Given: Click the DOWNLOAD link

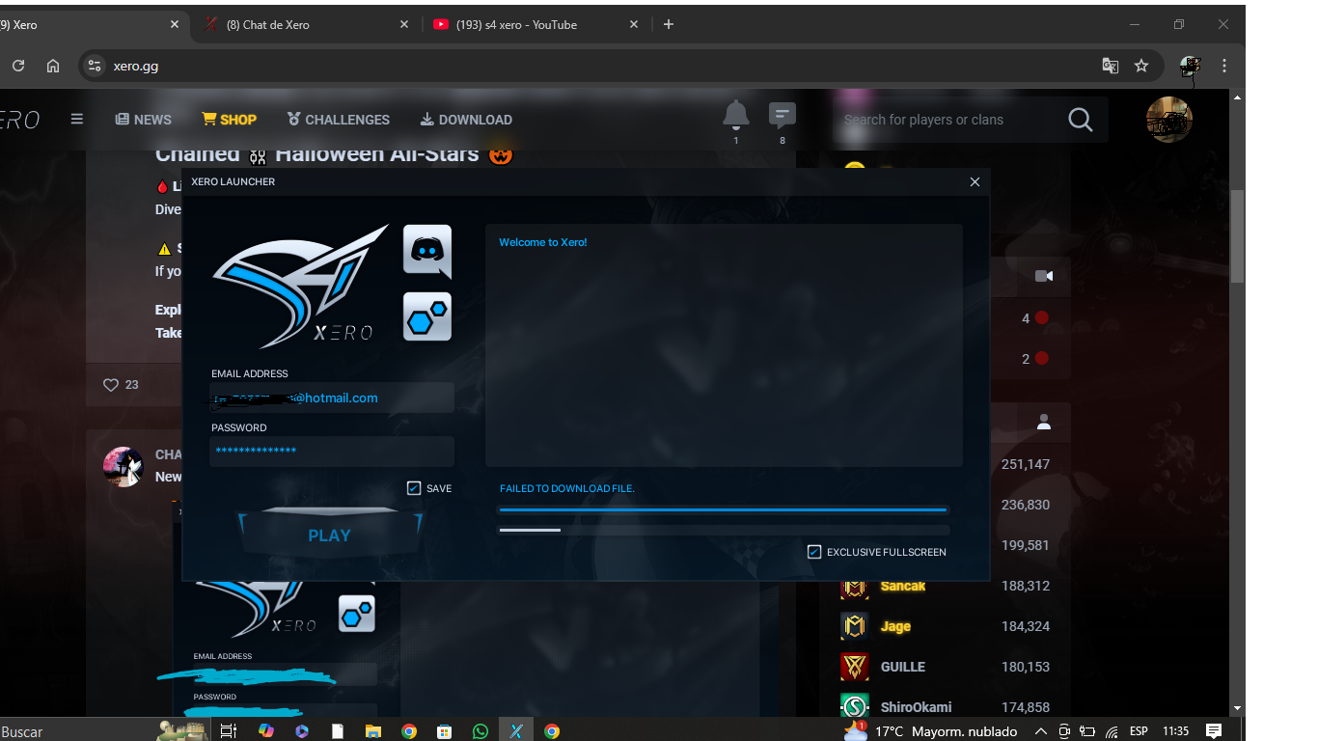Looking at the screenshot, I should pyautogui.click(x=466, y=120).
